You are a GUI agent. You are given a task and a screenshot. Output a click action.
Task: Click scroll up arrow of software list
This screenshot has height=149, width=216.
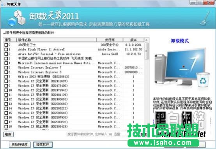[147, 40]
